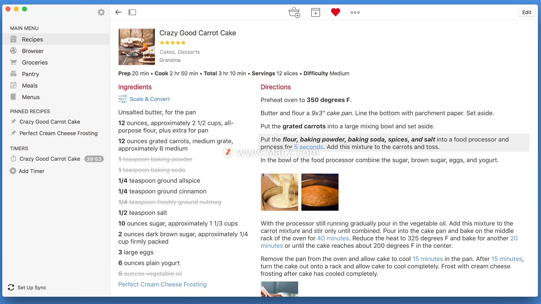Toggle the red heart favorite
Image resolution: width=541 pixels, height=304 pixels.
pyautogui.click(x=335, y=12)
